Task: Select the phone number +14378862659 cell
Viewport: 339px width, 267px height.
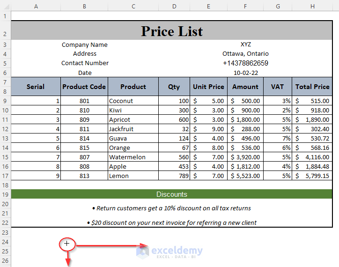Action: (245, 63)
